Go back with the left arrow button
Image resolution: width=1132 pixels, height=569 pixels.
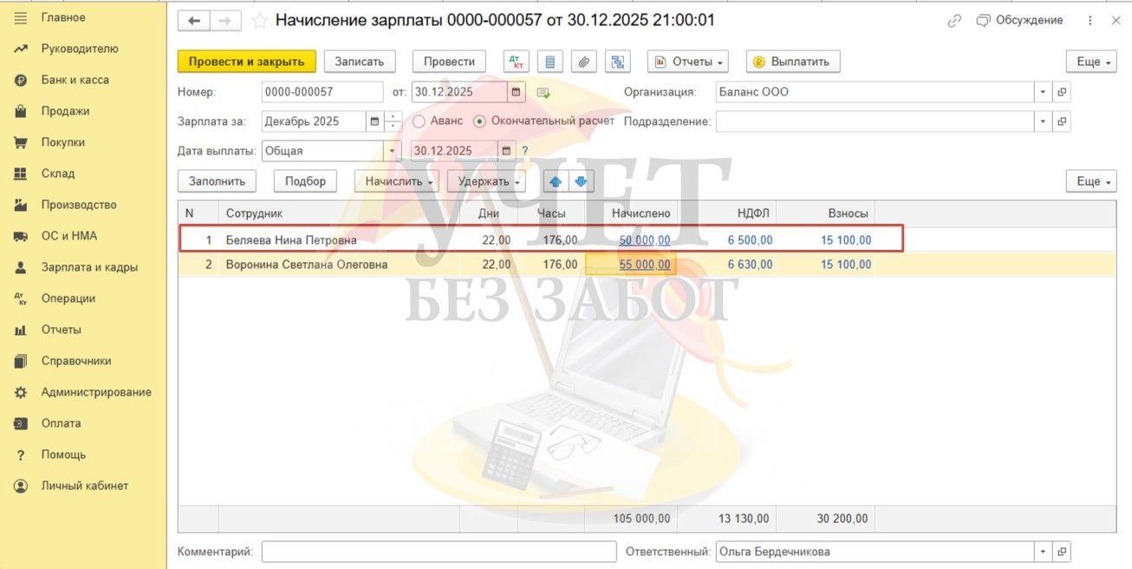click(194, 20)
